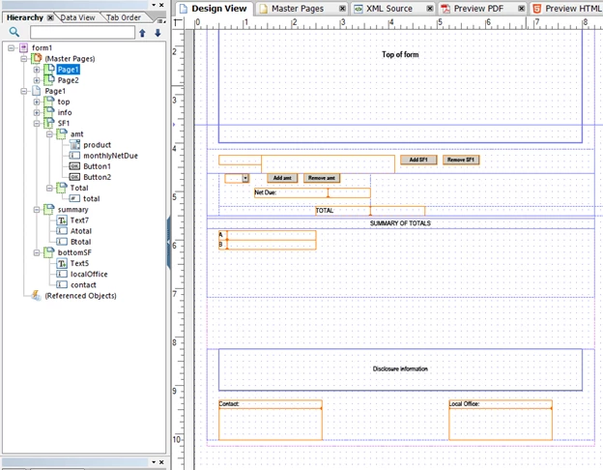Click the search magnifier icon in Hierarchy
The image size is (603, 470).
14,32
